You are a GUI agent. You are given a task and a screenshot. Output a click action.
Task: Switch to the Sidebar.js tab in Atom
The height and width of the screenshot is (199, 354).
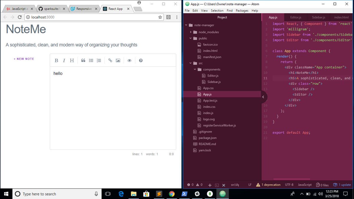(x=318, y=17)
